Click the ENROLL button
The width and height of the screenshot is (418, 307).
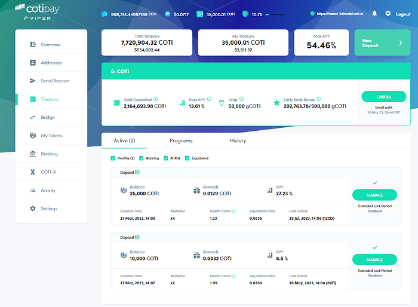coord(384,97)
